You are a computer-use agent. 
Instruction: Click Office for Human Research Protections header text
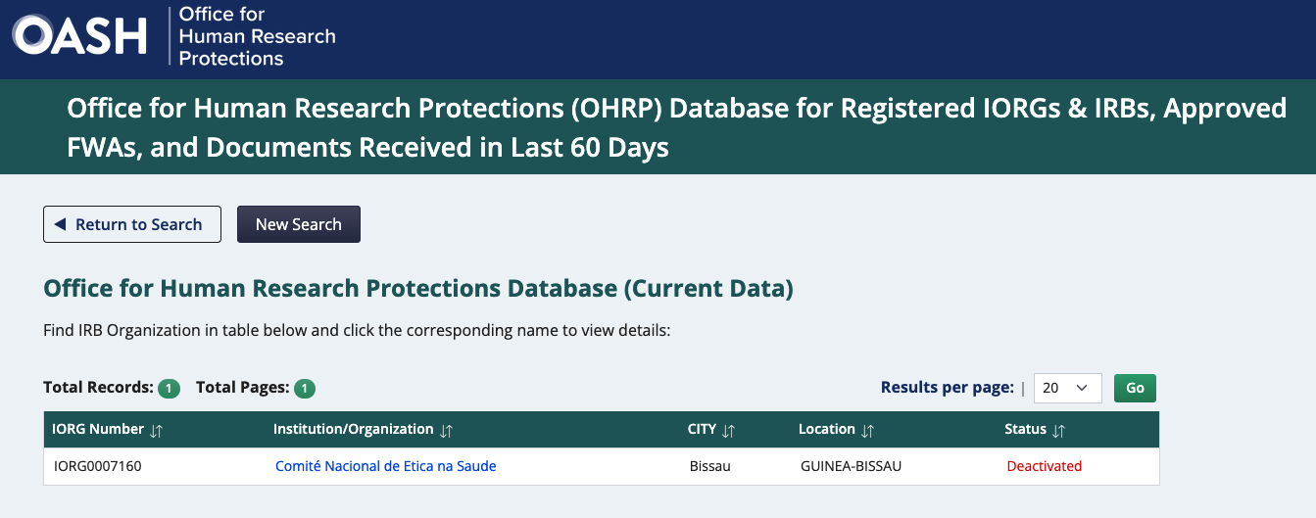[x=257, y=36]
